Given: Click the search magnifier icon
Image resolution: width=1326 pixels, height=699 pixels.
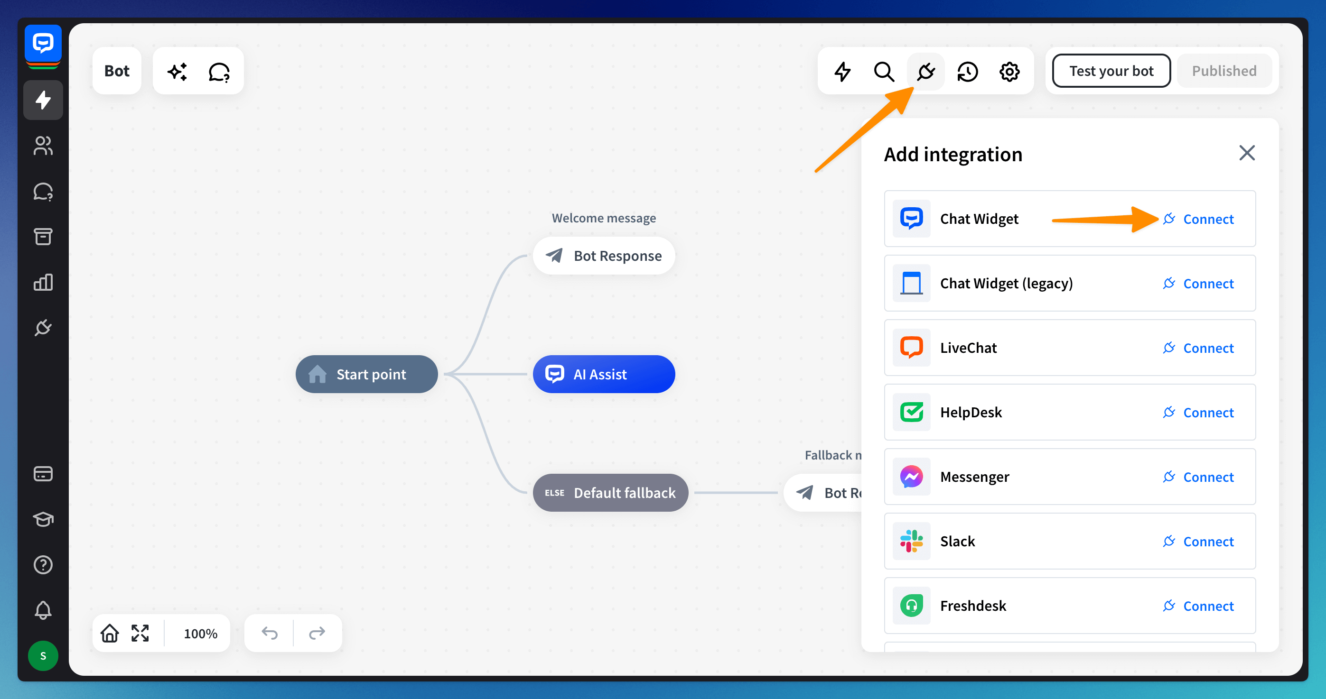Looking at the screenshot, I should coord(884,72).
